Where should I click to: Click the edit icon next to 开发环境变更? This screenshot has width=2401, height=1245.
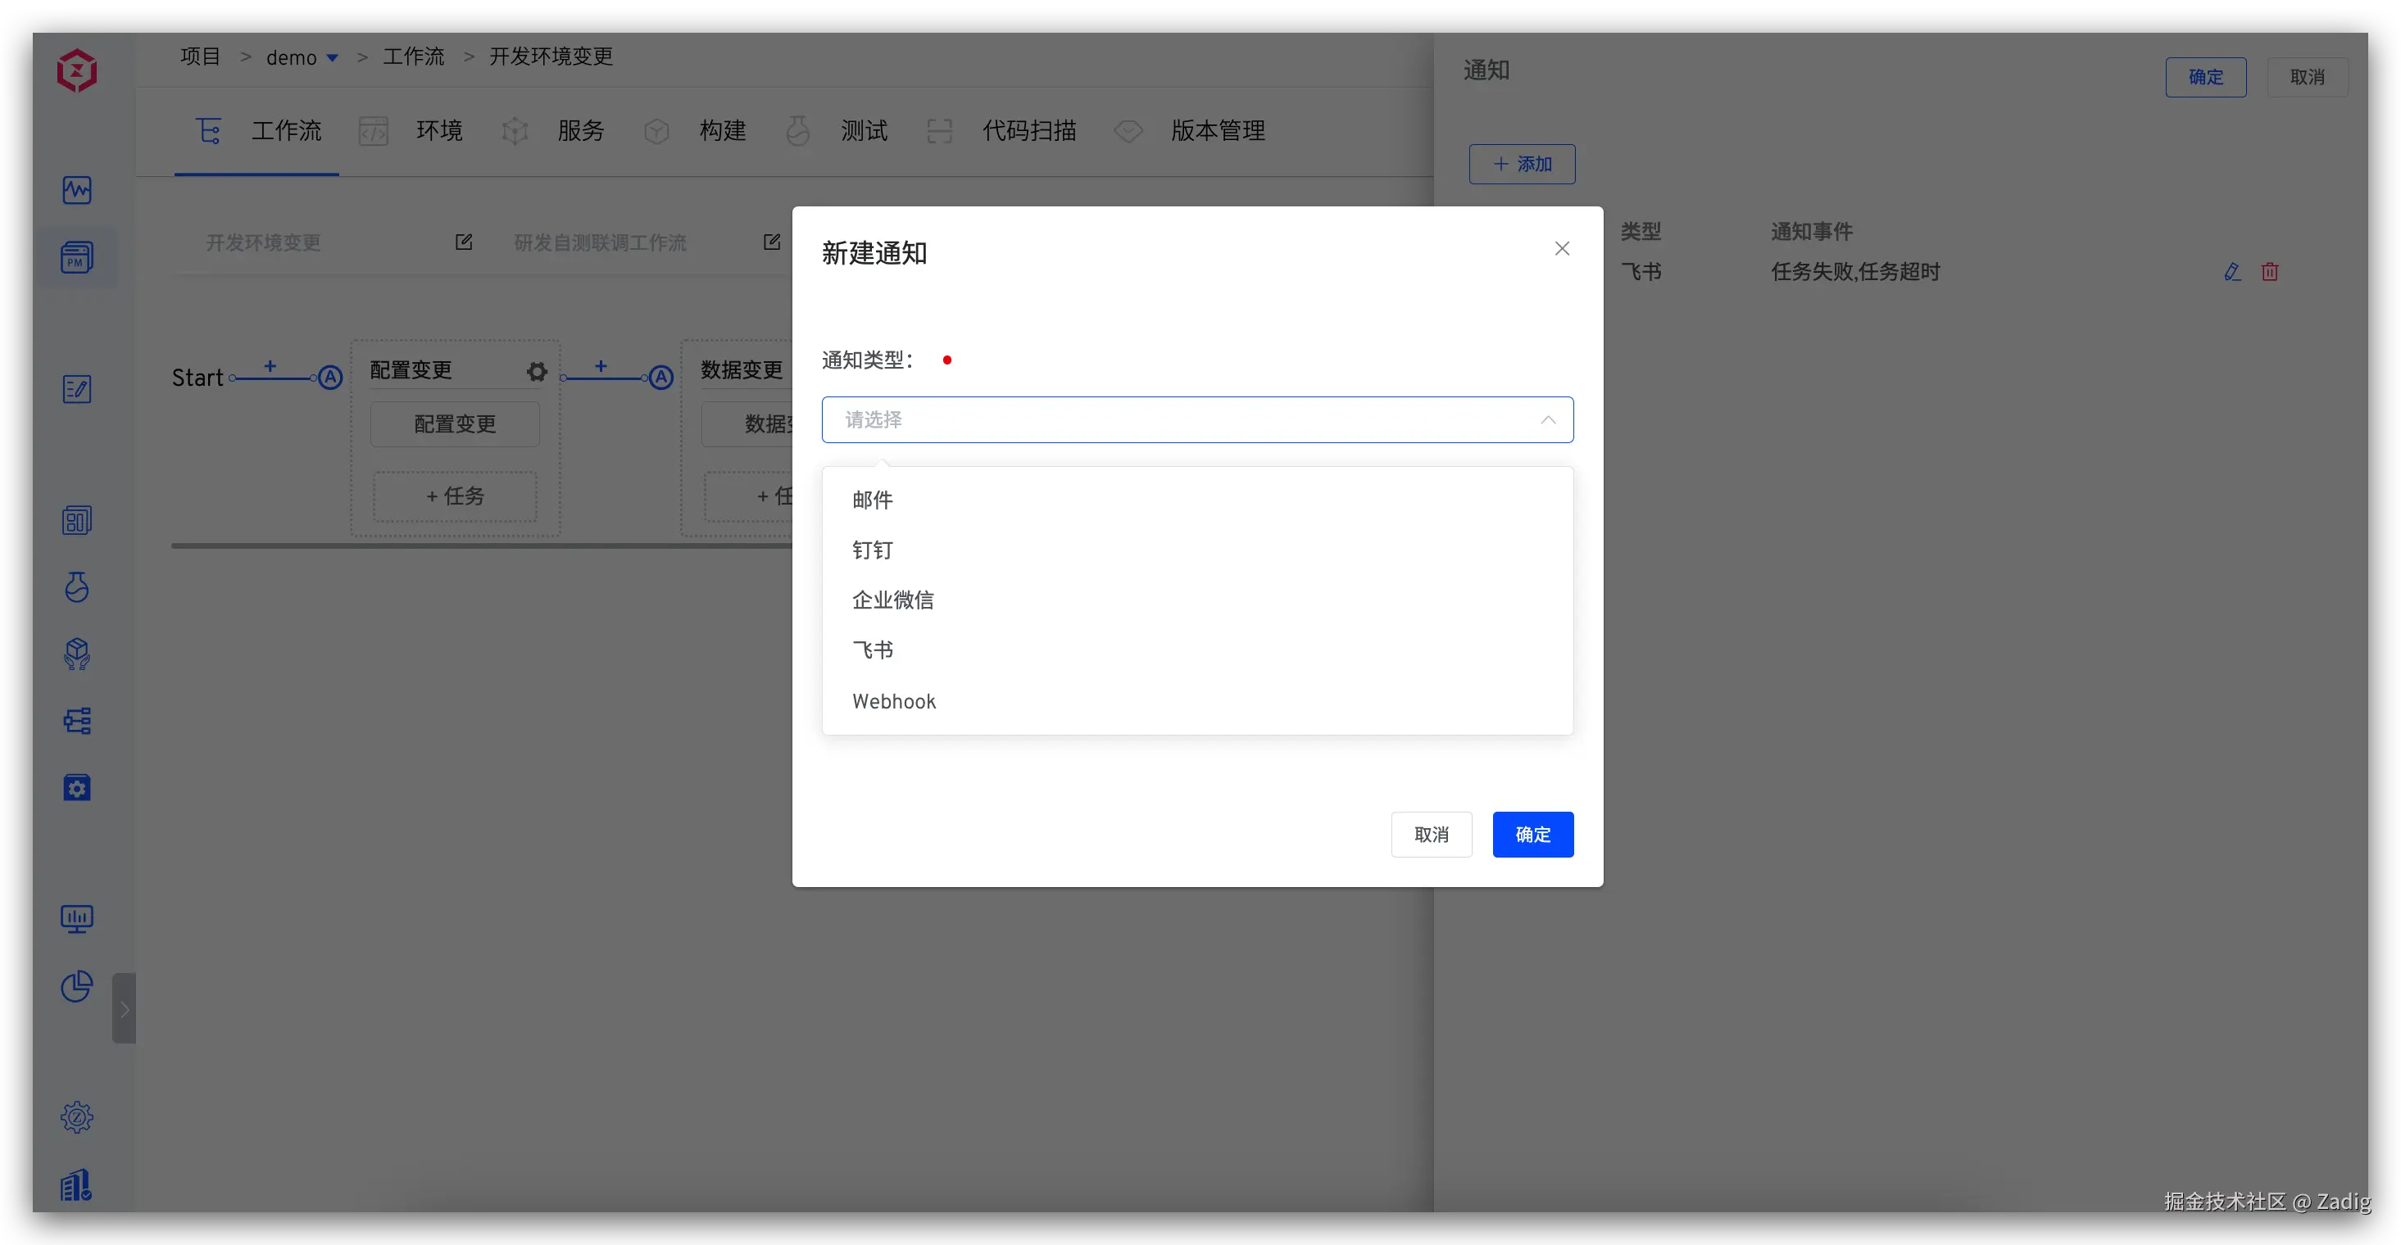click(463, 242)
